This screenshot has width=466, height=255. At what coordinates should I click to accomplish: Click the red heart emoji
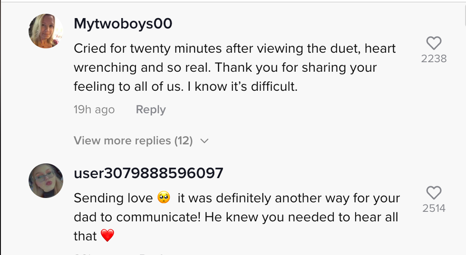coord(107,236)
